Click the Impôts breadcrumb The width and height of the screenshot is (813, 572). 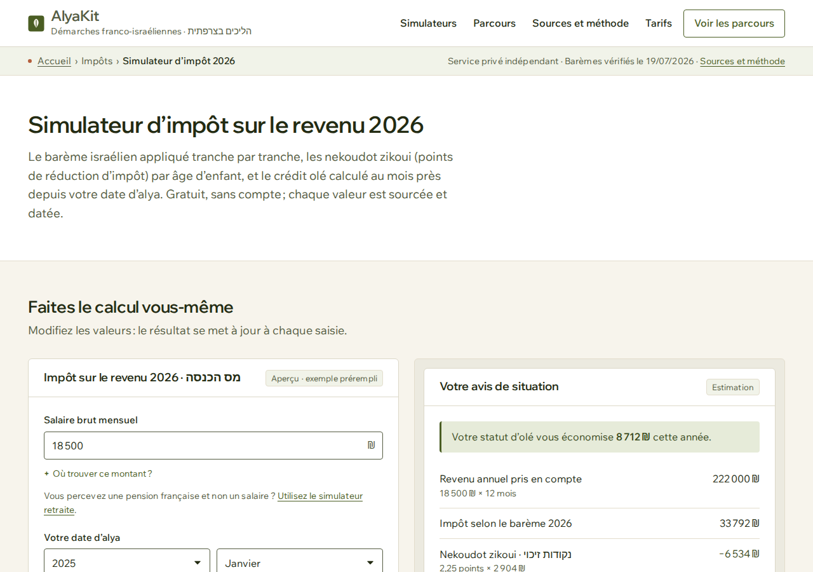tap(97, 61)
